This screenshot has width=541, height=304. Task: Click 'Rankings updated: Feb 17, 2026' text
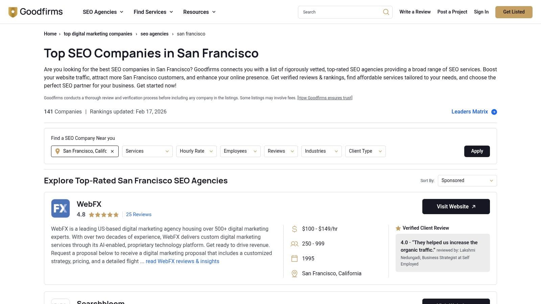(128, 112)
